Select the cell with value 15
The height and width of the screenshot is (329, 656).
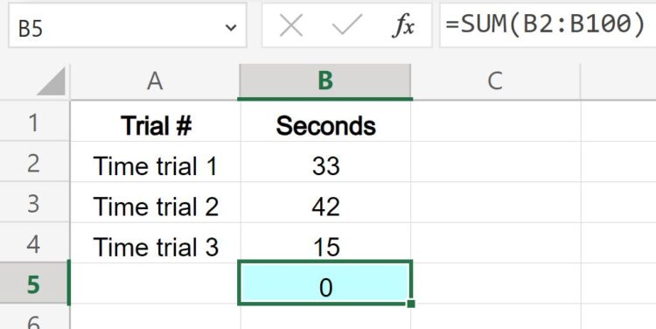[x=326, y=242]
